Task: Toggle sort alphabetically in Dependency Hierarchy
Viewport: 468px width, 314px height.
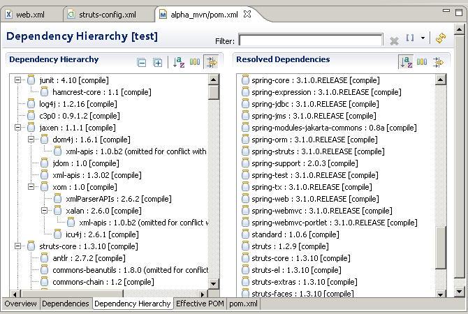Action: pos(178,63)
